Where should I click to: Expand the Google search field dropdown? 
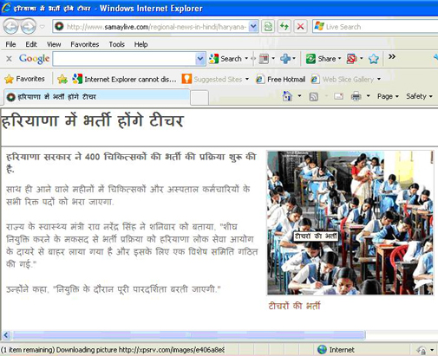tap(200, 59)
